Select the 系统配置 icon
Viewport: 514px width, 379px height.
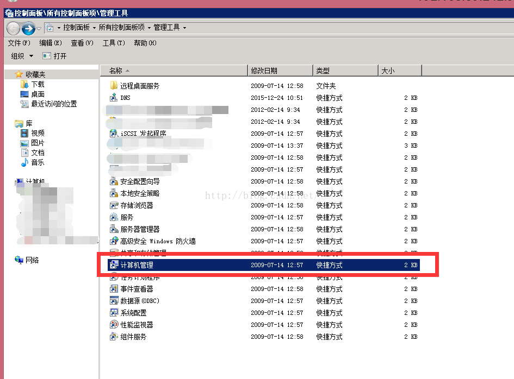[114, 313]
